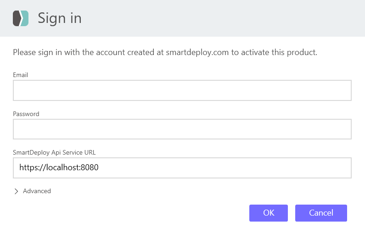Expand the Advanced chevron arrow
The width and height of the screenshot is (365, 228).
[17, 191]
